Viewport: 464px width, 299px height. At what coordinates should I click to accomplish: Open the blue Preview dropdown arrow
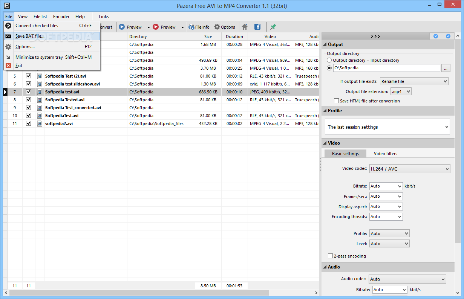149,27
